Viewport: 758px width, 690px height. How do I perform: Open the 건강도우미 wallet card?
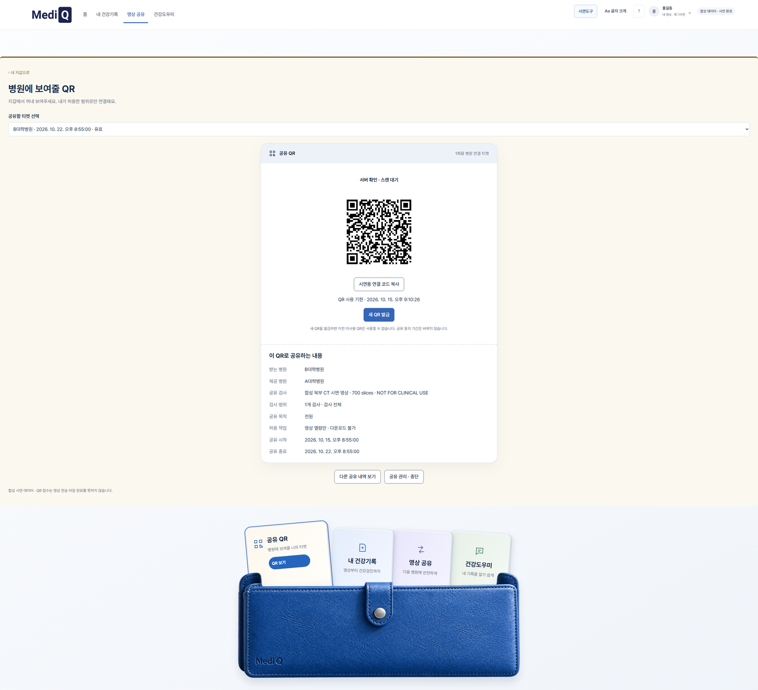pyautogui.click(x=479, y=560)
